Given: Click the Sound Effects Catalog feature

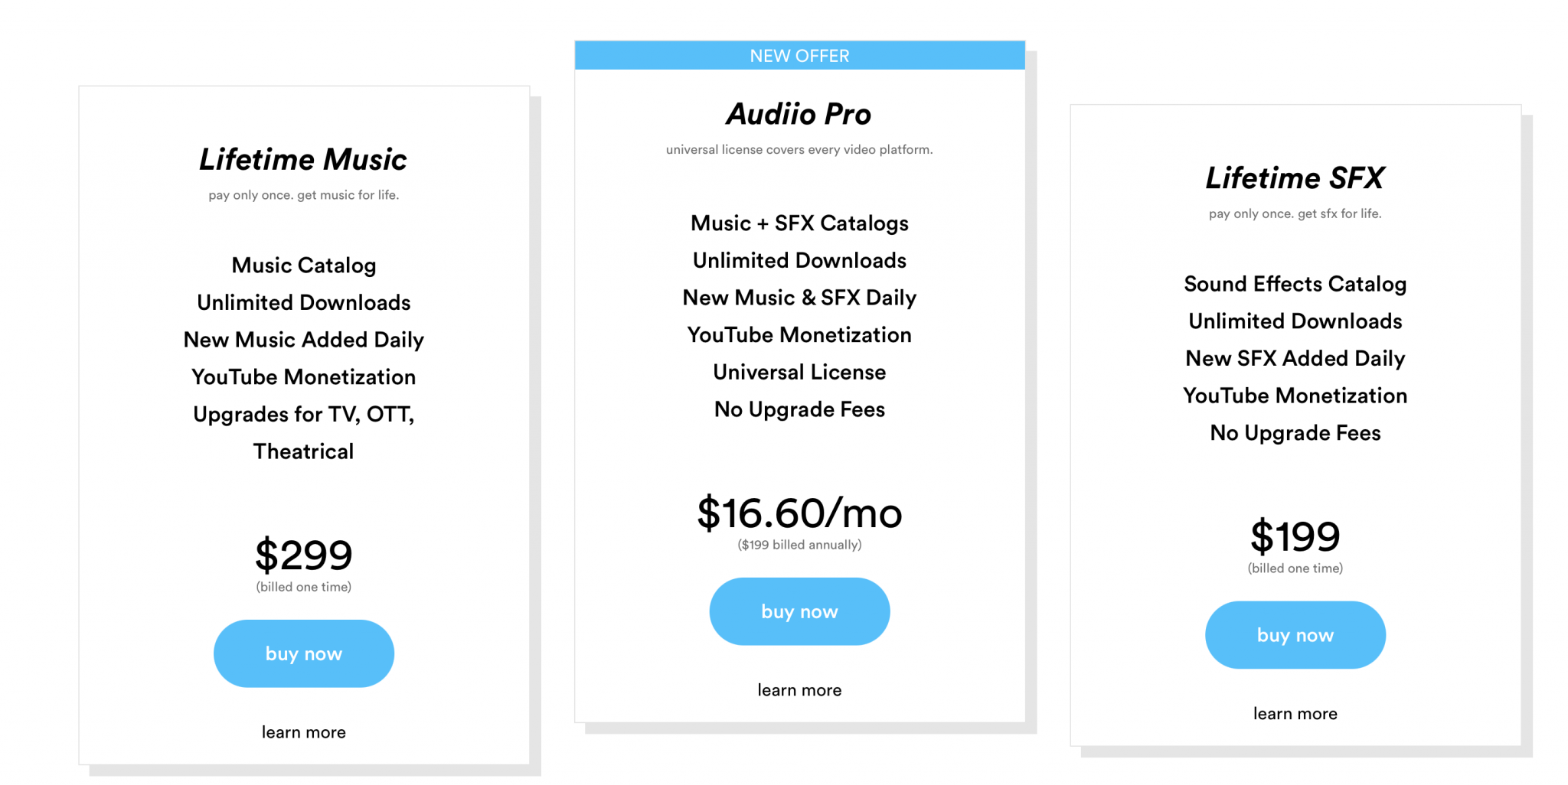Looking at the screenshot, I should (1295, 284).
